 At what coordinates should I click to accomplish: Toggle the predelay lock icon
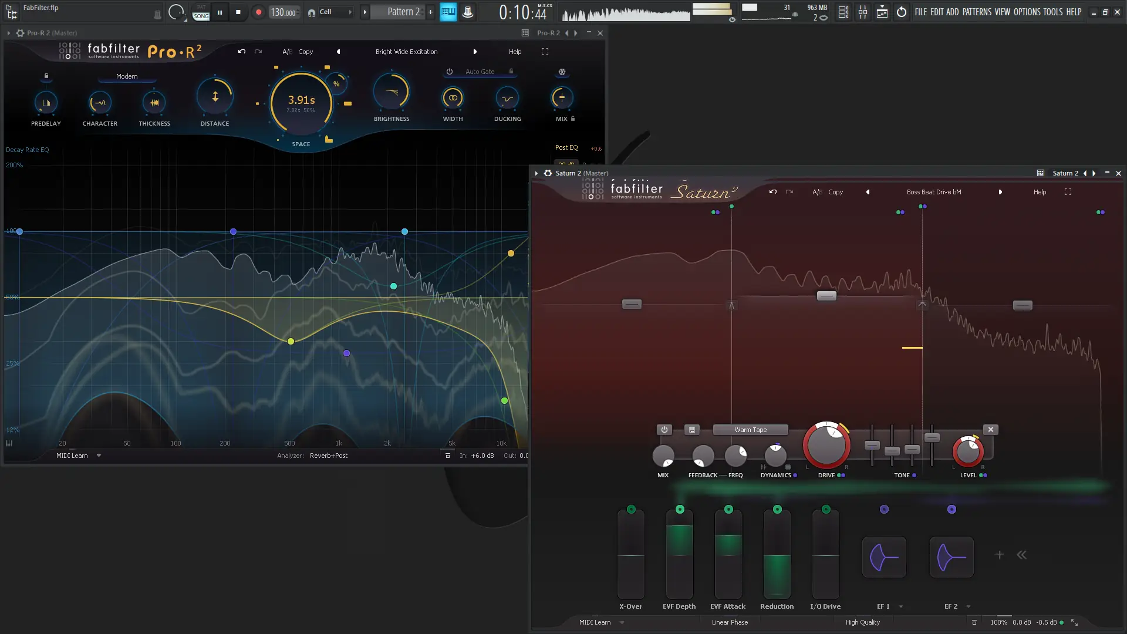46,76
